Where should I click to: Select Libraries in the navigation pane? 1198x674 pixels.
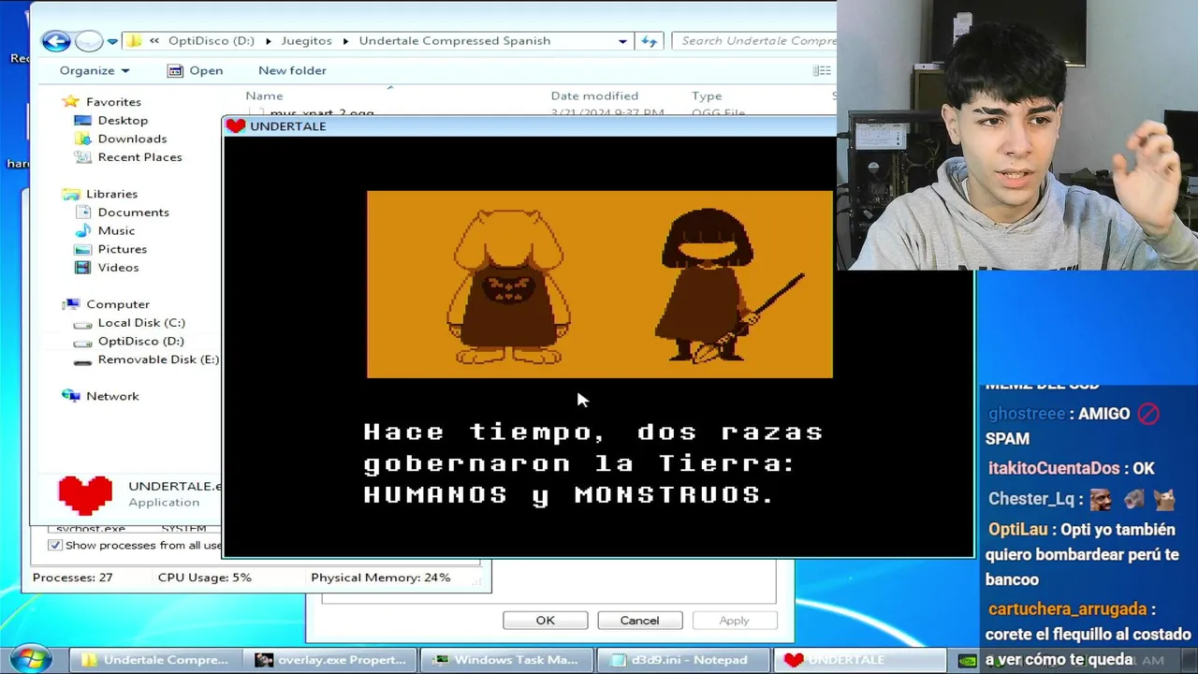(x=111, y=194)
